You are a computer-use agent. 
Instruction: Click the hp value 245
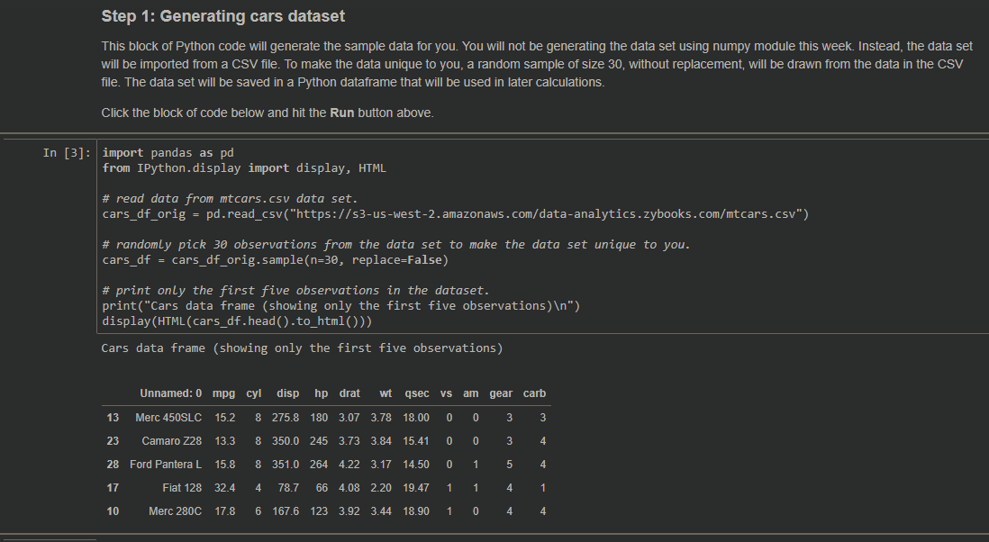click(x=319, y=441)
